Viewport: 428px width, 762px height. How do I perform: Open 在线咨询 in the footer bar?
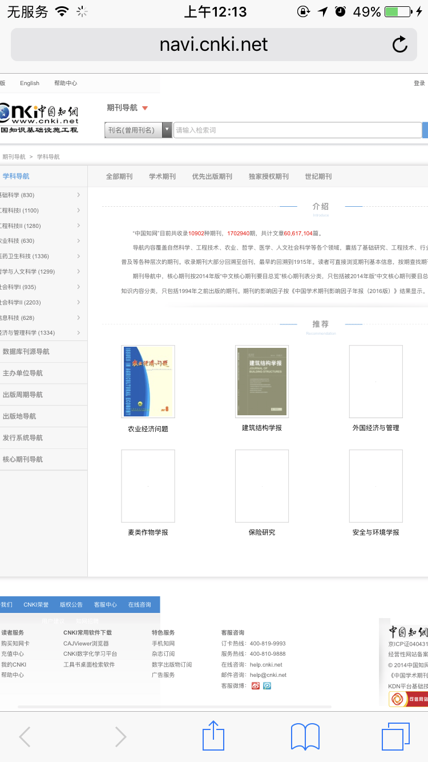coord(140,604)
